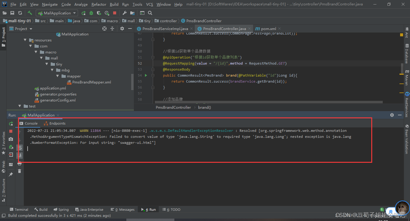Minimize the Run tool window
The height and width of the screenshot is (221, 410).
pyautogui.click(x=400, y=115)
